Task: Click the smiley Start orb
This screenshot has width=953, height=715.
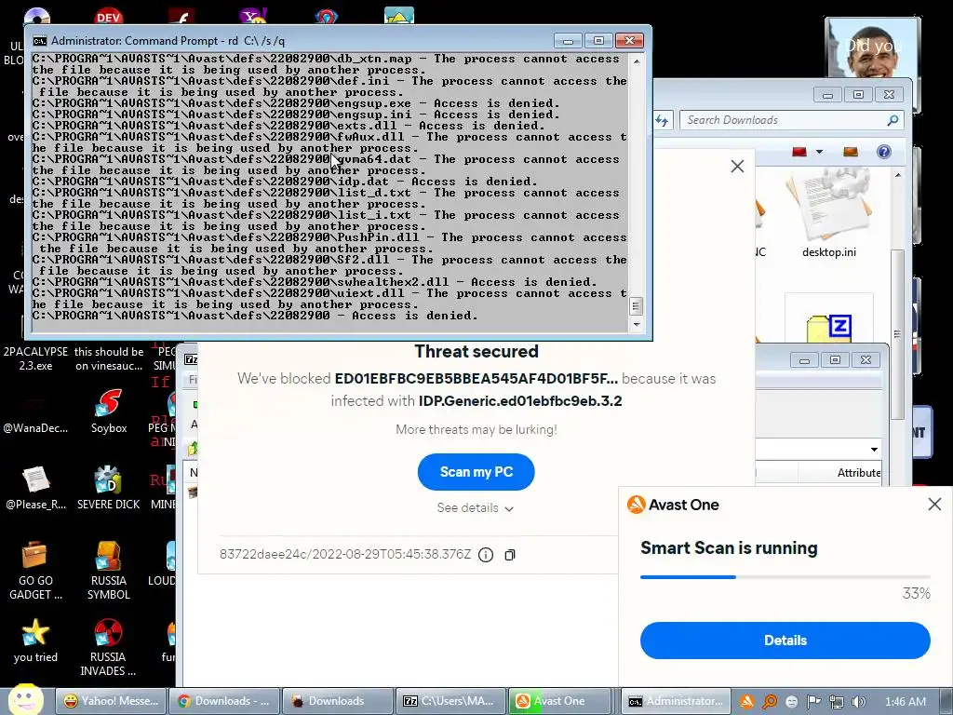Action: click(26, 699)
